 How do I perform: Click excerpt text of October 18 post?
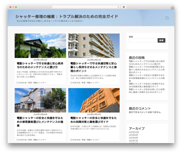40,133
